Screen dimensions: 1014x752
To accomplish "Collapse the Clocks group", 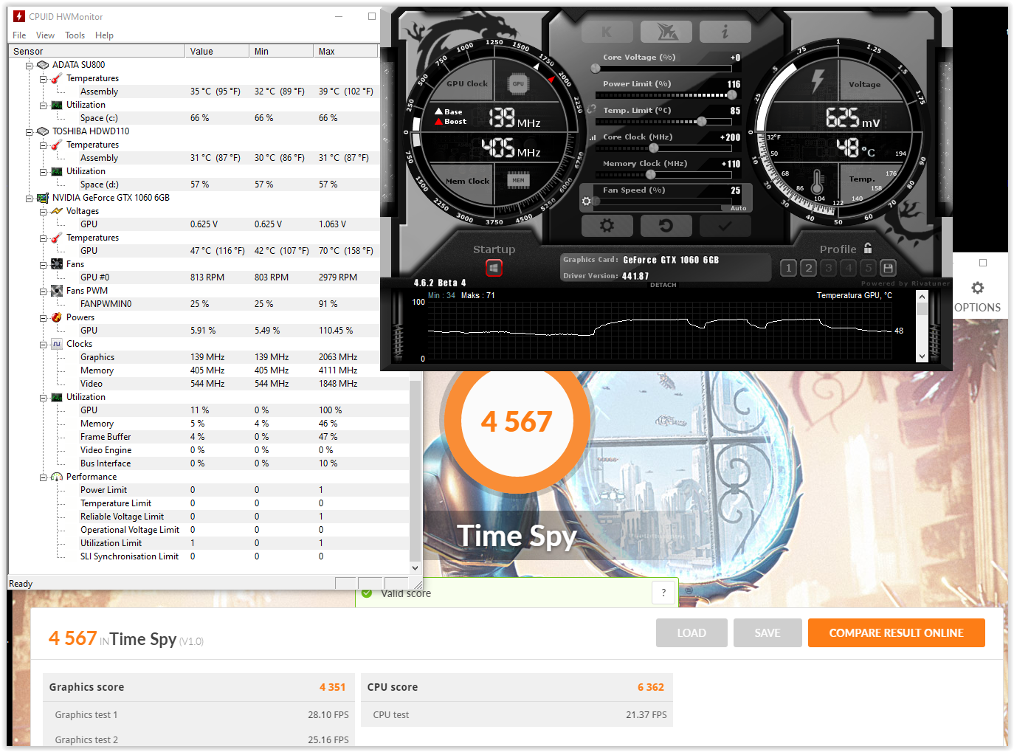I will (44, 344).
